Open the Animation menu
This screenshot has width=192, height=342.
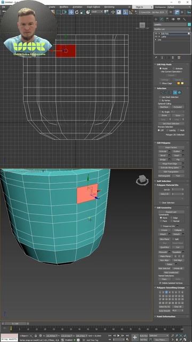pyautogui.click(x=77, y=7)
